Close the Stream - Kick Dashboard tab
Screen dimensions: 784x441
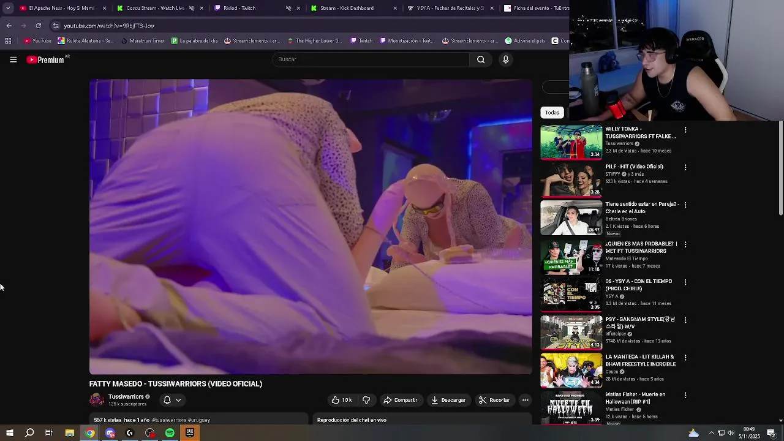pyautogui.click(x=395, y=8)
